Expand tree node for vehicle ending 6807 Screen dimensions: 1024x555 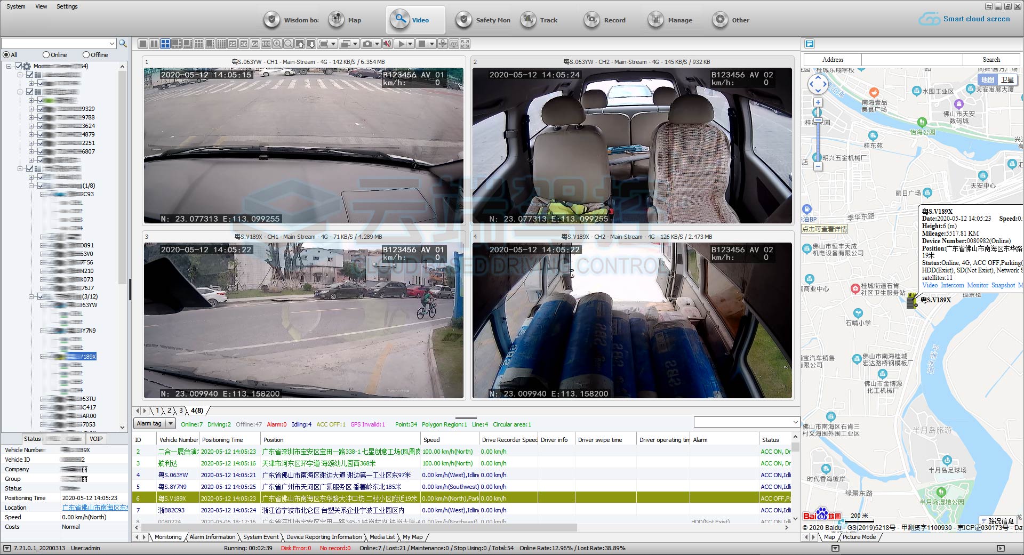(31, 151)
